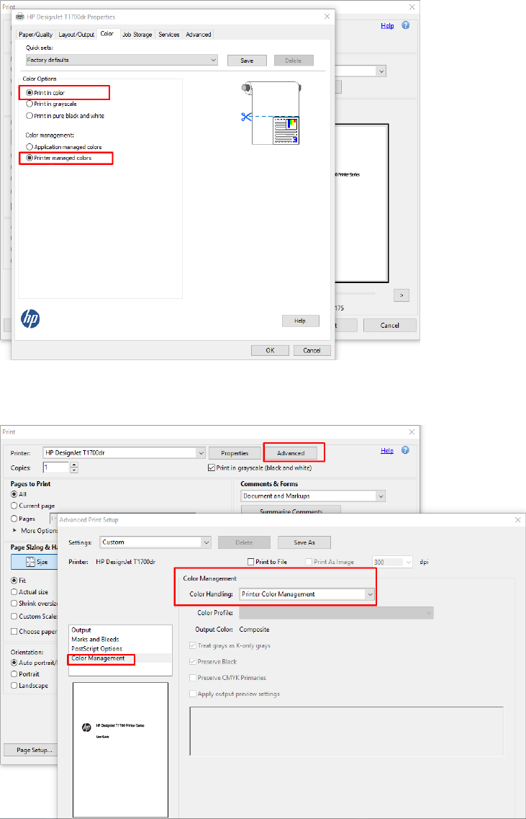Open the Color Profile dropdown
526x819 pixels.
click(336, 613)
